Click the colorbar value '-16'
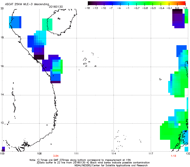This screenshot has width=190, height=167. (87, 8)
